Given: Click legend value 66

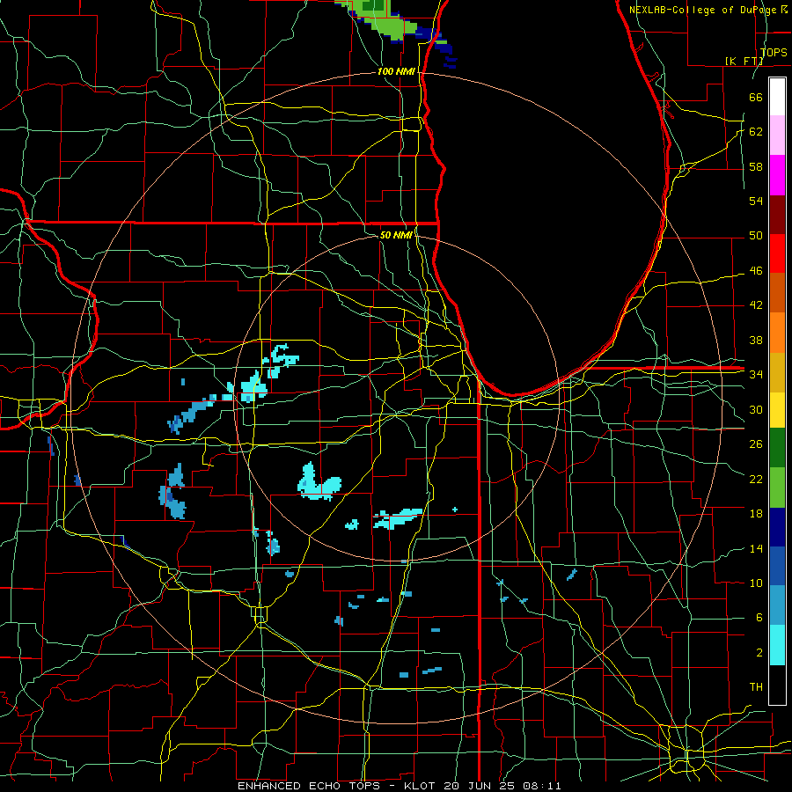Looking at the screenshot, I should click(x=756, y=97).
